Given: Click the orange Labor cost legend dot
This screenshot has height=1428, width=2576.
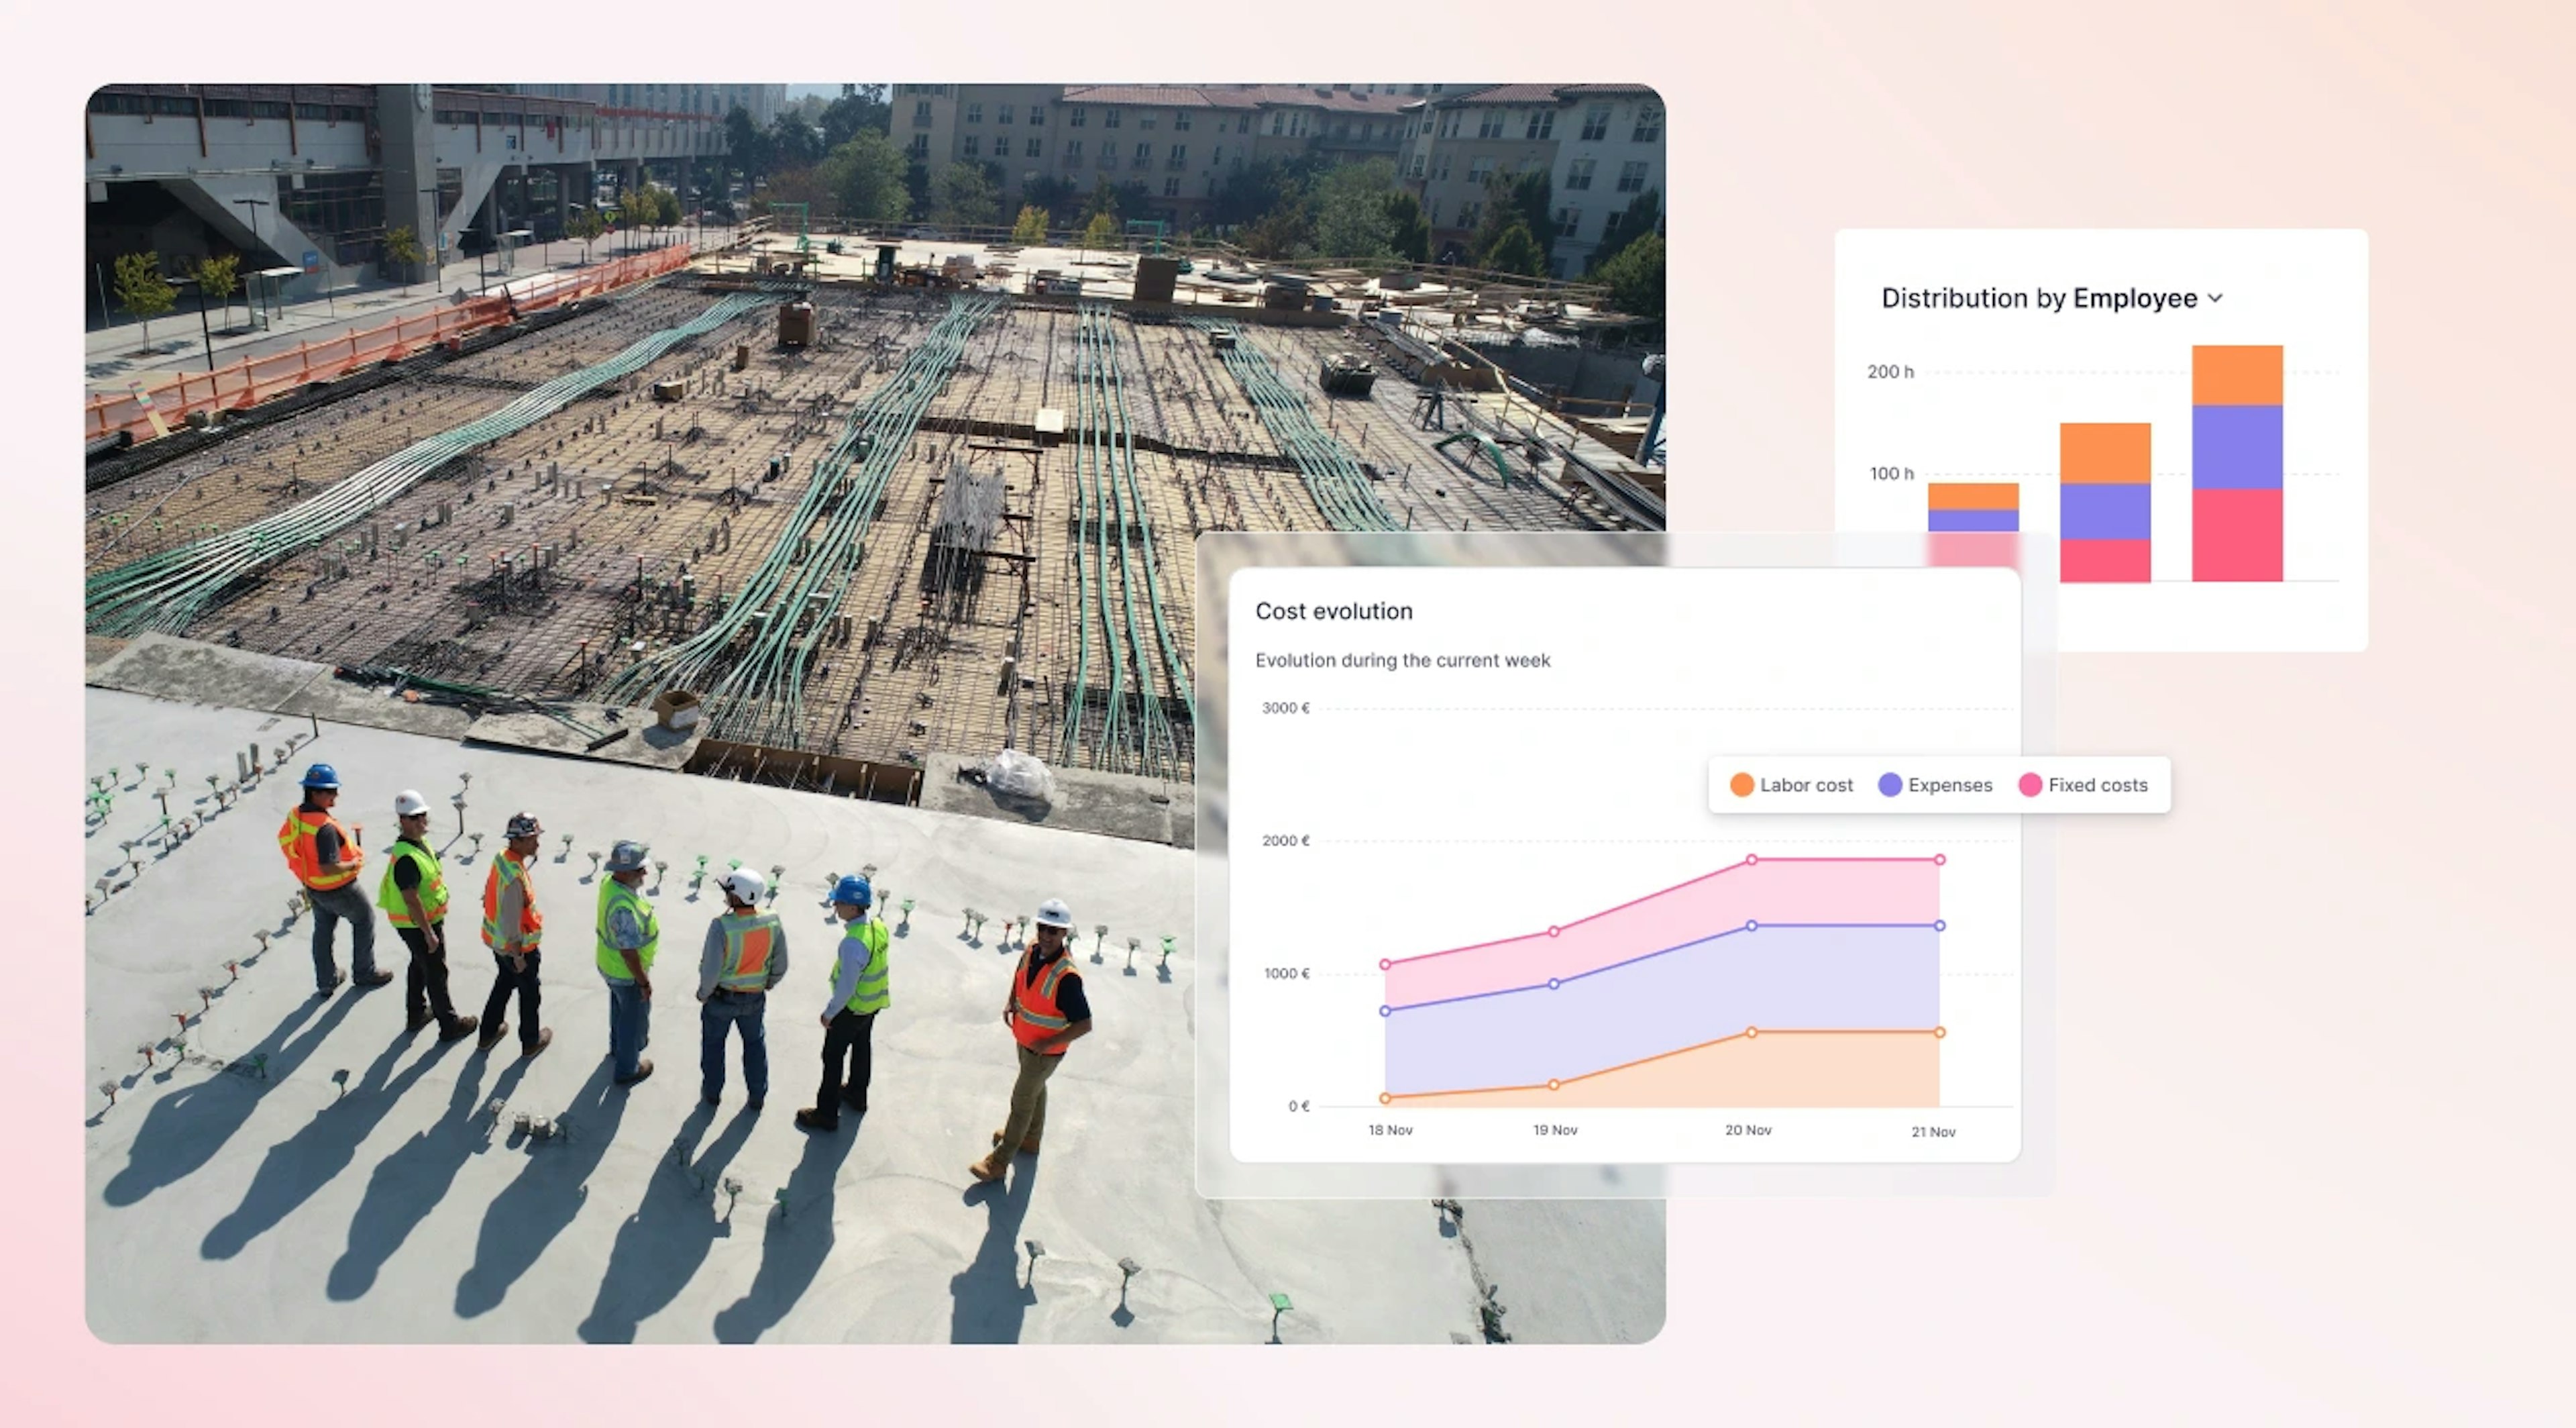Looking at the screenshot, I should tap(1742, 785).
